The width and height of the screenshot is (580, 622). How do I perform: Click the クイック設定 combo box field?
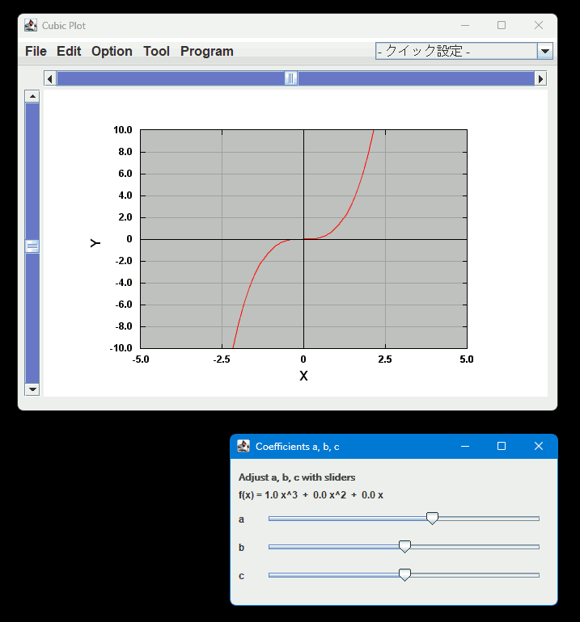pos(456,51)
